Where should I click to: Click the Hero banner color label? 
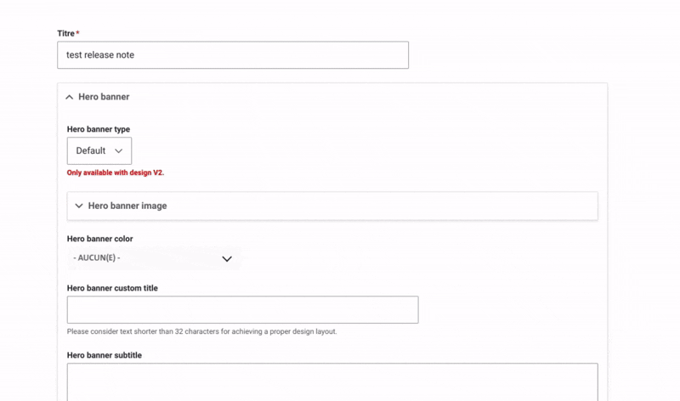point(99,239)
